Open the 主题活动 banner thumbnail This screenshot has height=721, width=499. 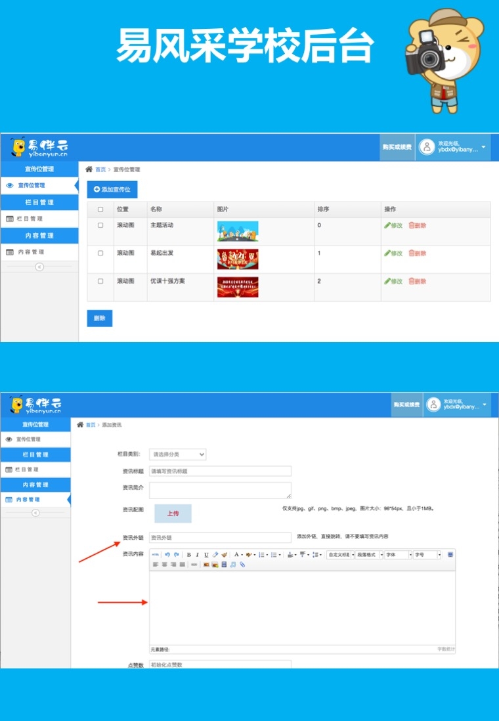coord(238,231)
